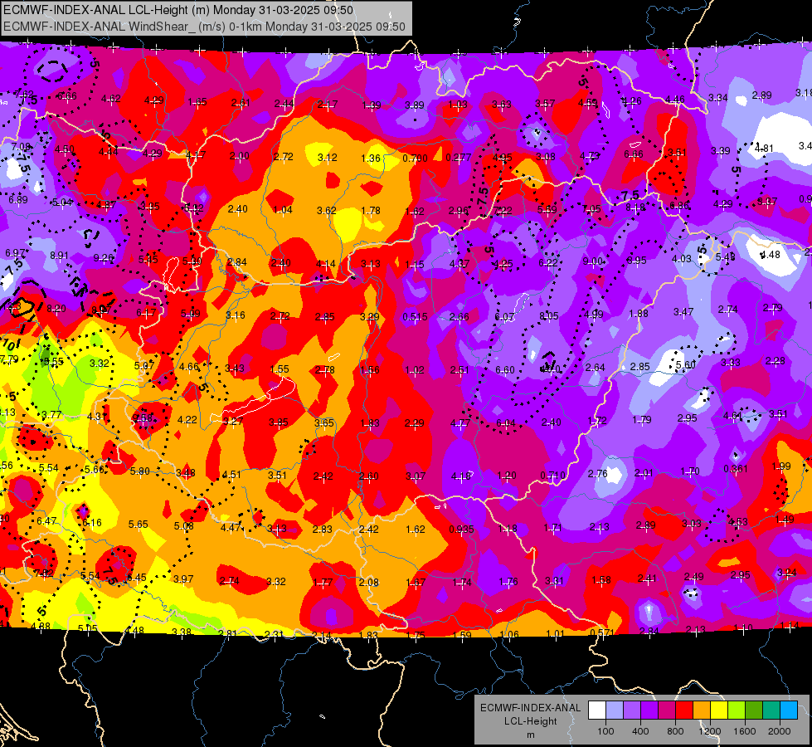Click the legend title LCL-Height
Image resolution: width=812 pixels, height=747 pixels.
530,721
